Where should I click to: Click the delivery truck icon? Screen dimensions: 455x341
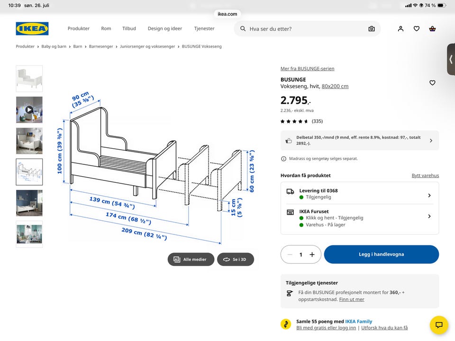point(290,191)
